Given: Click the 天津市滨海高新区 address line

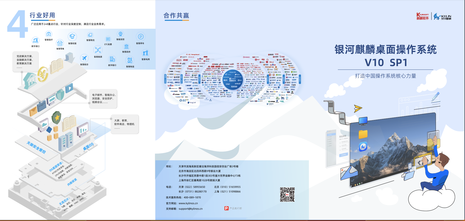Looking at the screenshot, I should click(x=208, y=166).
